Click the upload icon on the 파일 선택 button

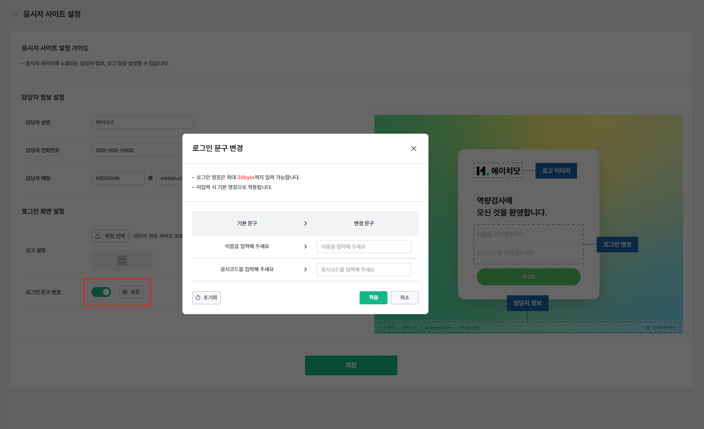click(98, 236)
